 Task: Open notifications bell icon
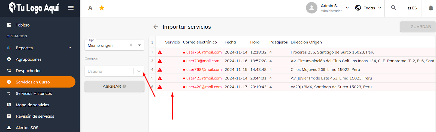pyautogui.click(x=431, y=8)
